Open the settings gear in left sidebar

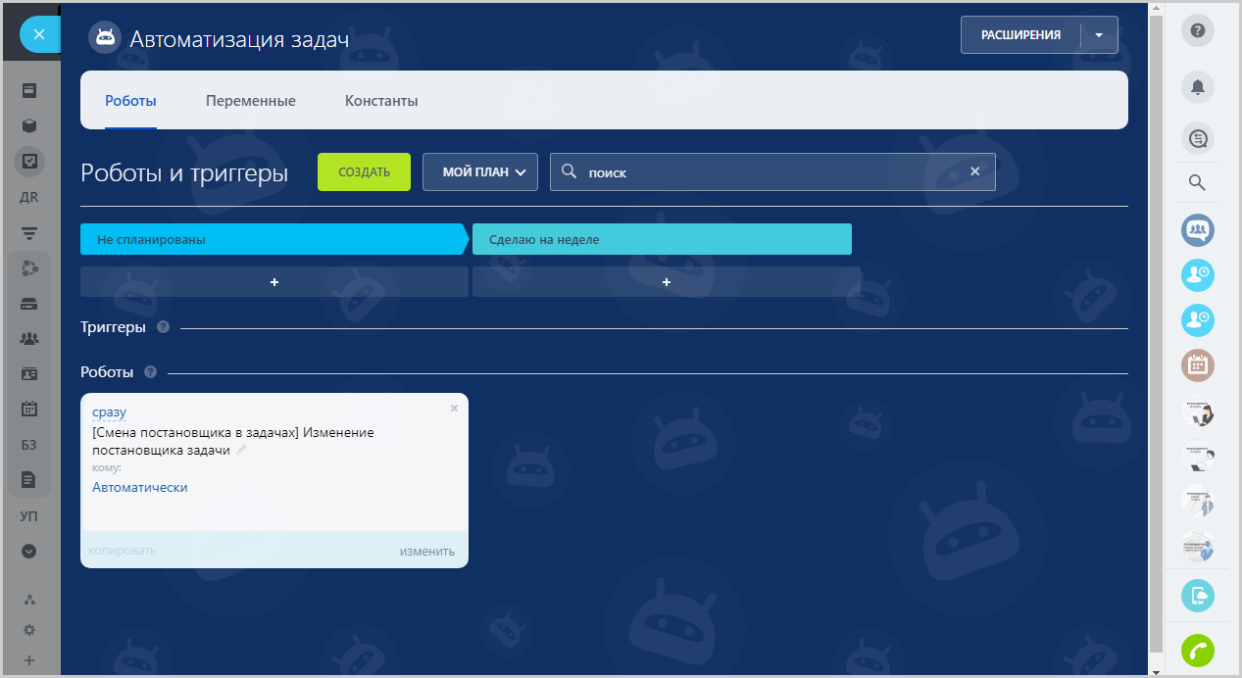(x=29, y=630)
